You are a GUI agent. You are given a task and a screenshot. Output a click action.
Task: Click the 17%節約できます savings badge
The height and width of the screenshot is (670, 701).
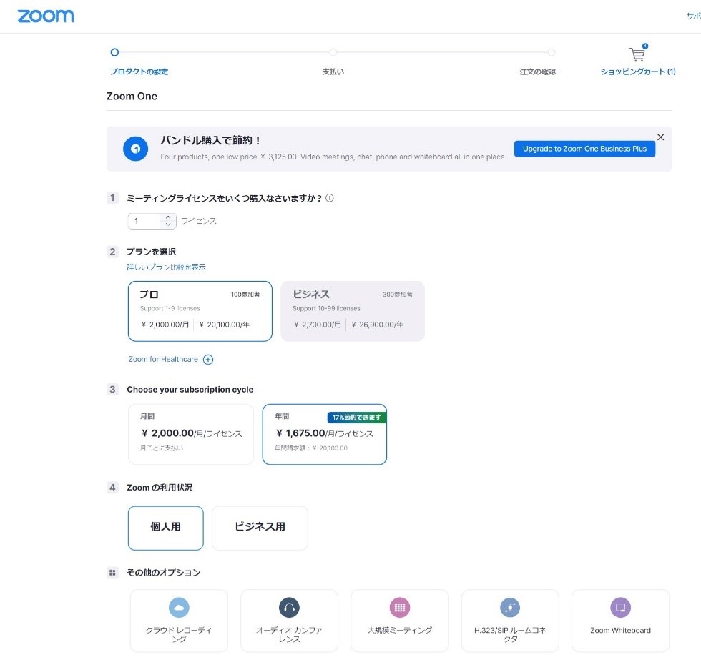(x=357, y=418)
